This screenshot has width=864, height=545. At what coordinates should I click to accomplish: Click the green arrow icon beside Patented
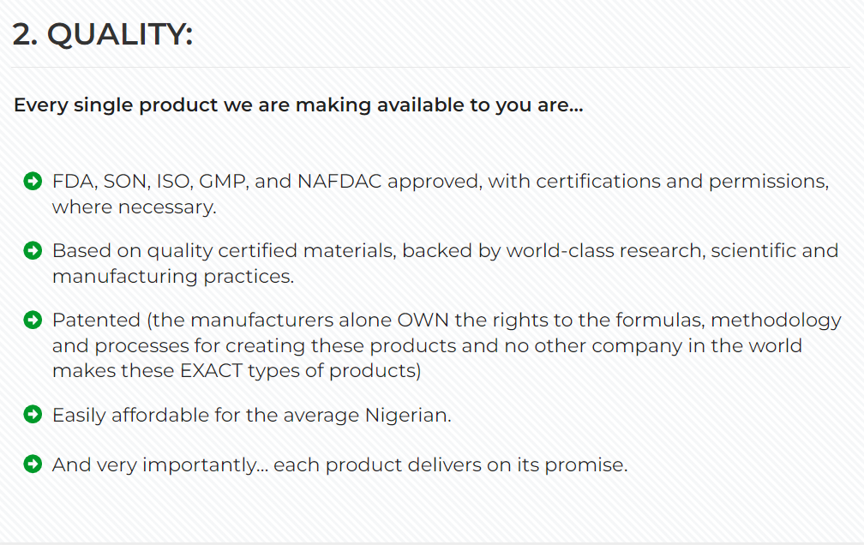(33, 320)
